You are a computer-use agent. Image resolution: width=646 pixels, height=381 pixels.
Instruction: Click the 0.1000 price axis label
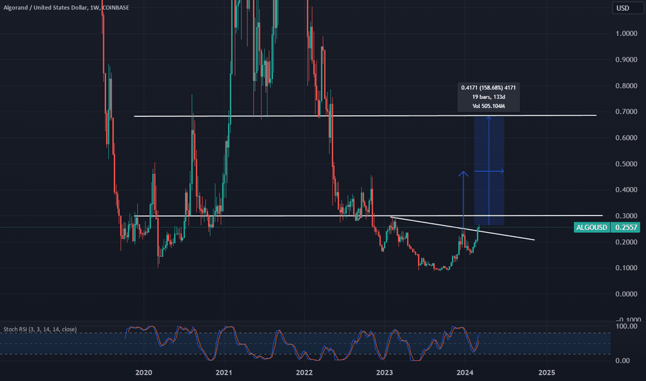pos(626,267)
